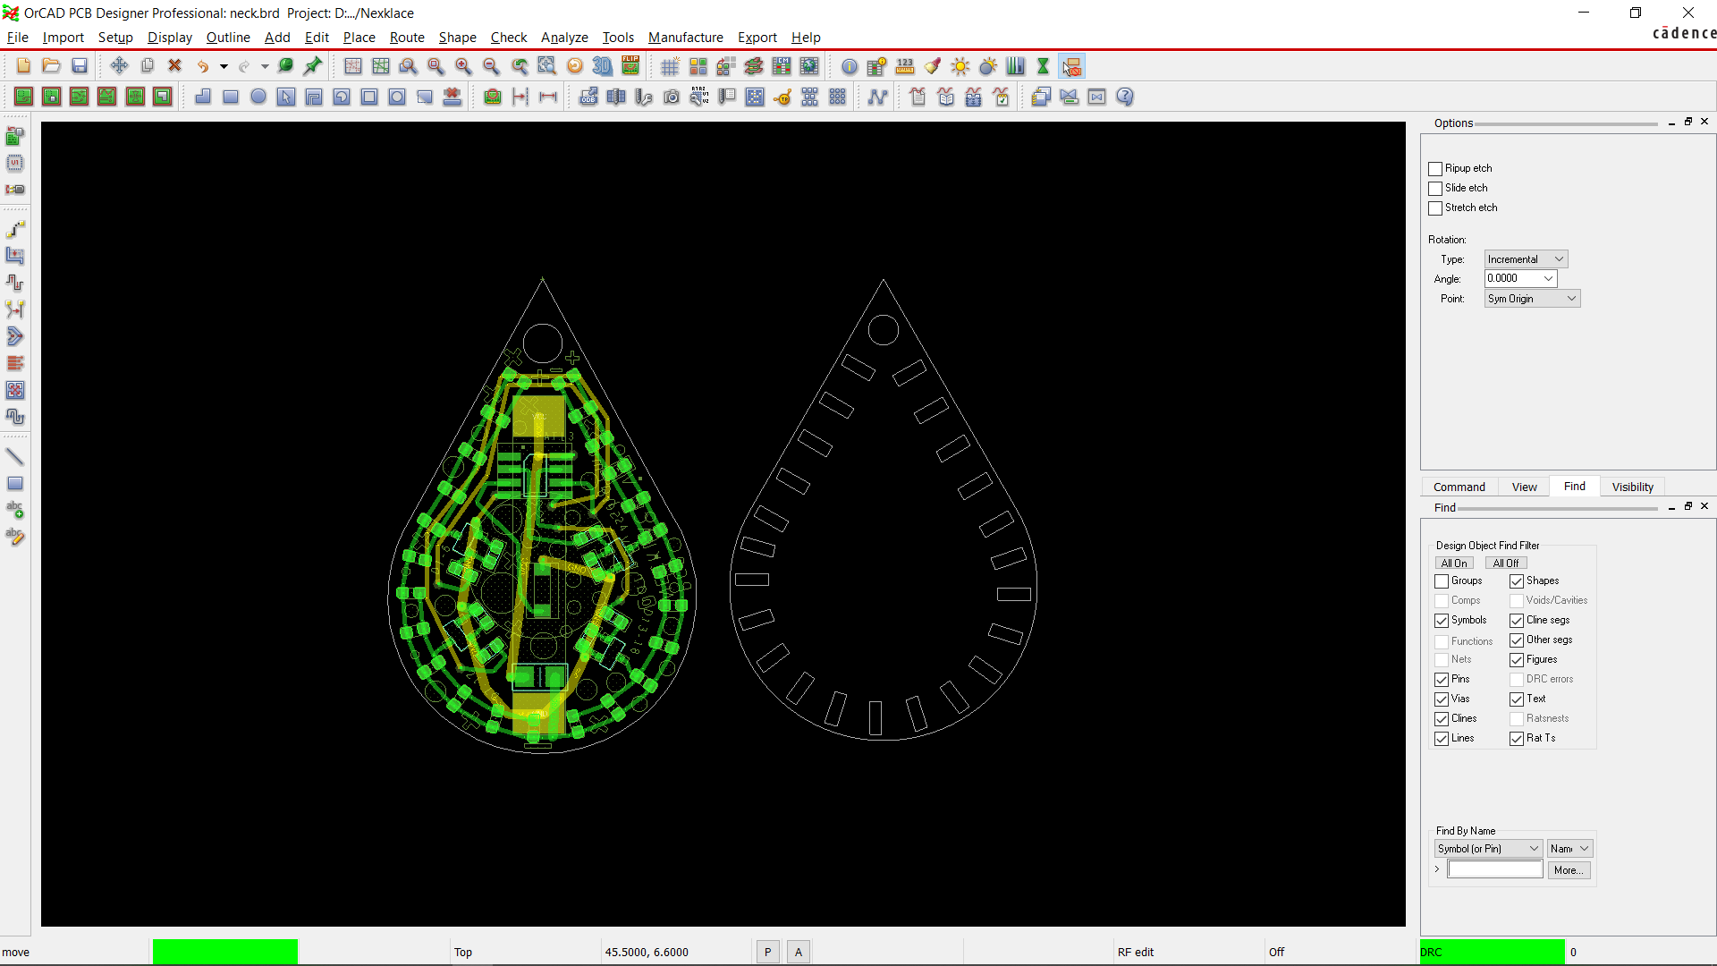Select the circle shape icon

(x=258, y=97)
